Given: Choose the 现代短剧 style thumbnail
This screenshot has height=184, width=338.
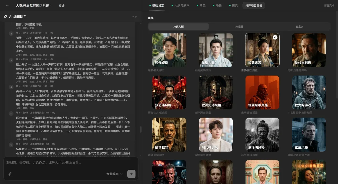Looking at the screenshot, I should coord(169,50).
